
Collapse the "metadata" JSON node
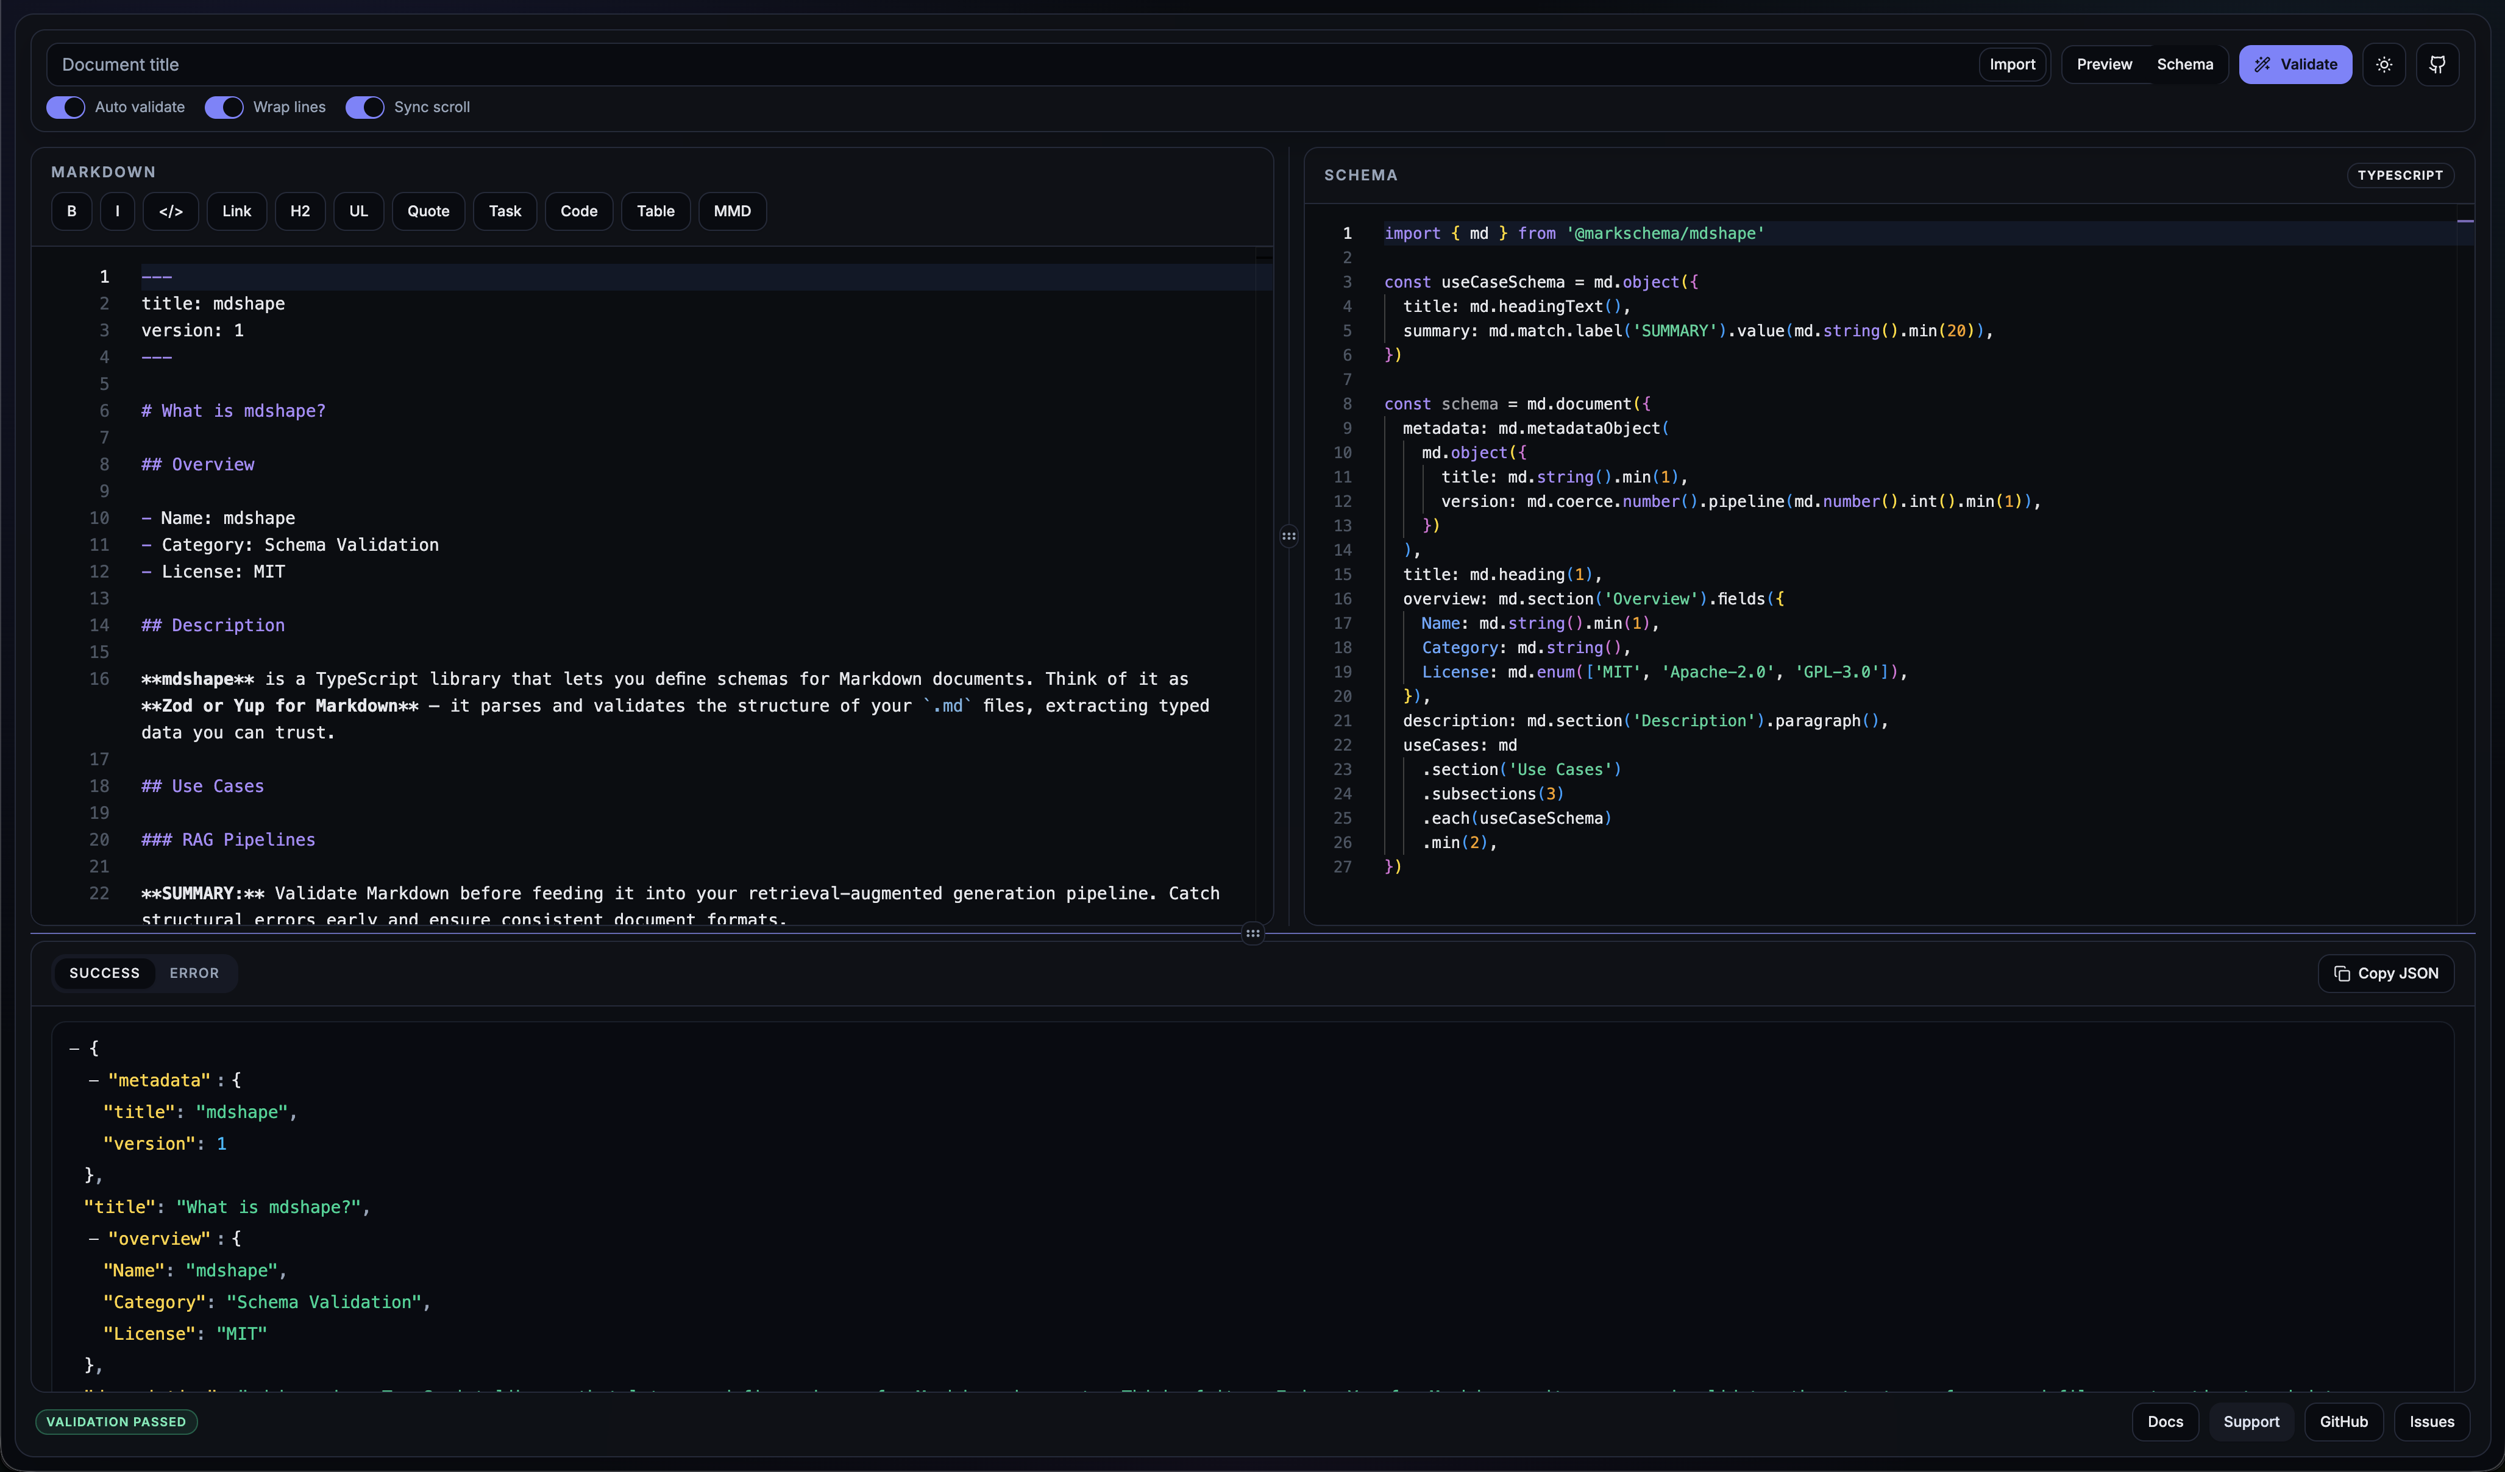point(94,1080)
